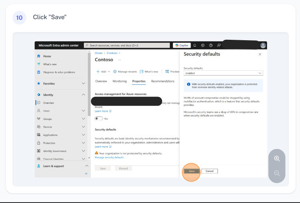Click the Learn & support icon

pyautogui.click(x=39, y=166)
